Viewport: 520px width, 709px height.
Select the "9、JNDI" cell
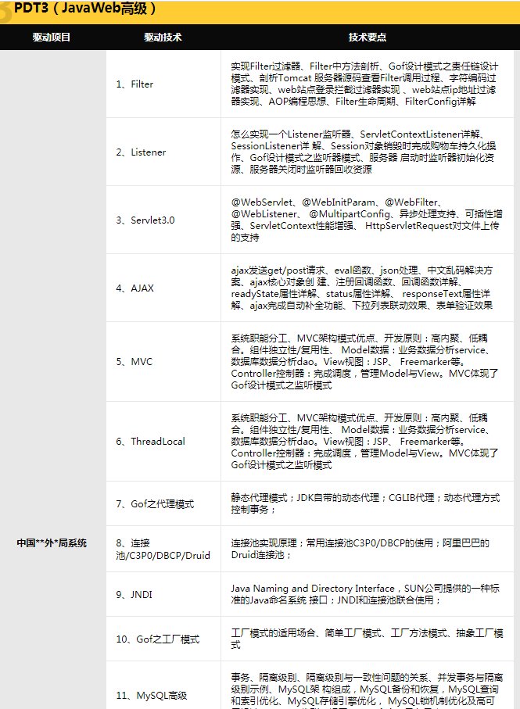click(134, 595)
